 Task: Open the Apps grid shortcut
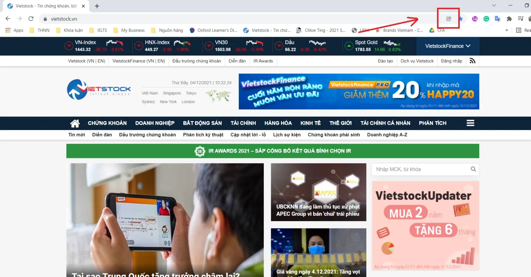14,30
